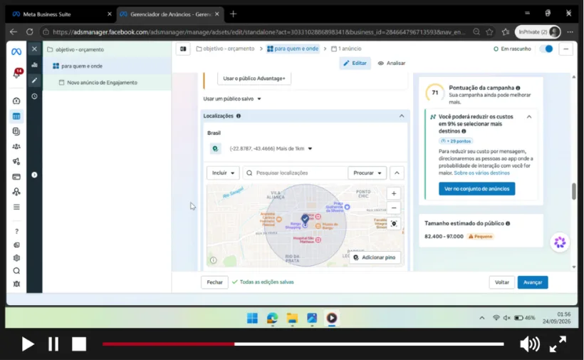Zoom in on the map with plus
This screenshot has height=360, width=584.
point(394,193)
